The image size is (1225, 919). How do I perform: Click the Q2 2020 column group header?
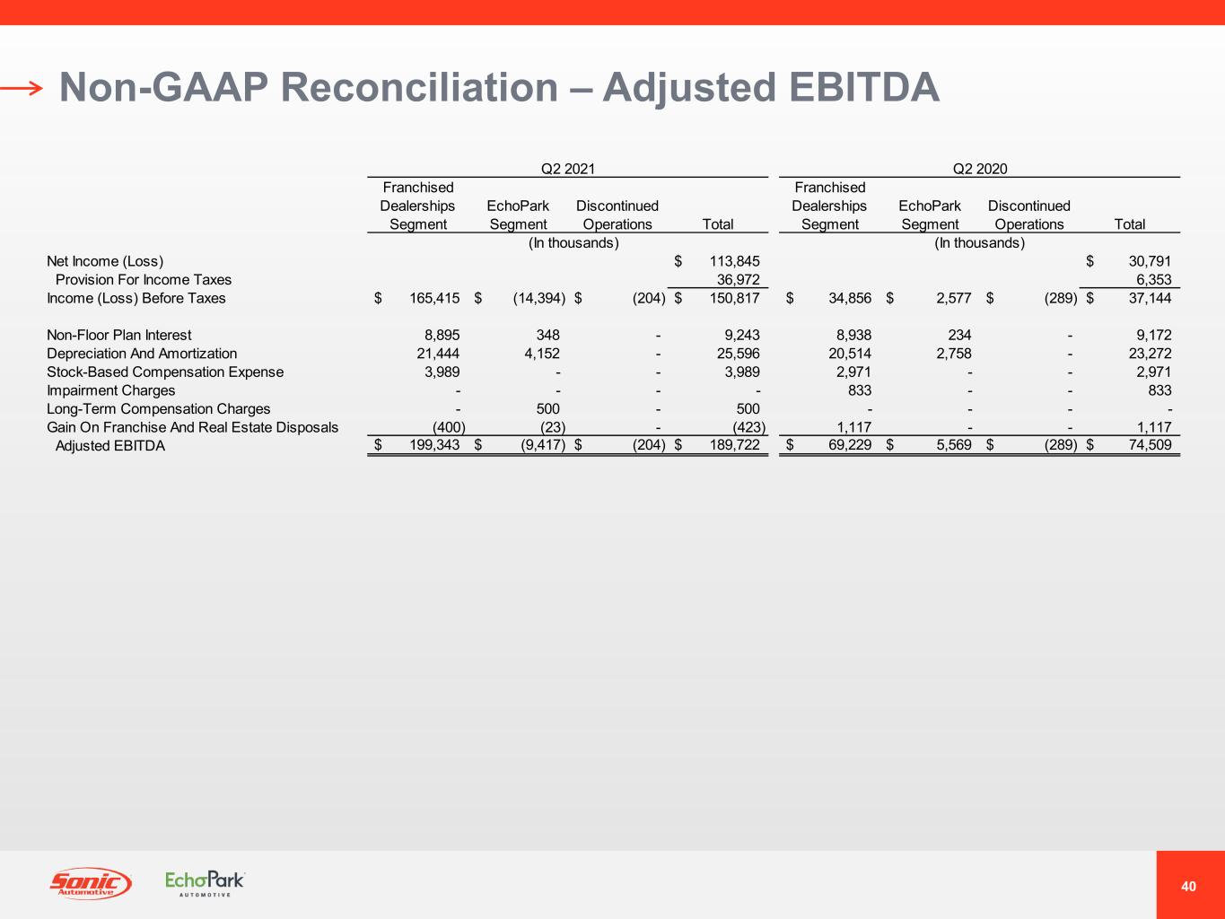pos(979,168)
